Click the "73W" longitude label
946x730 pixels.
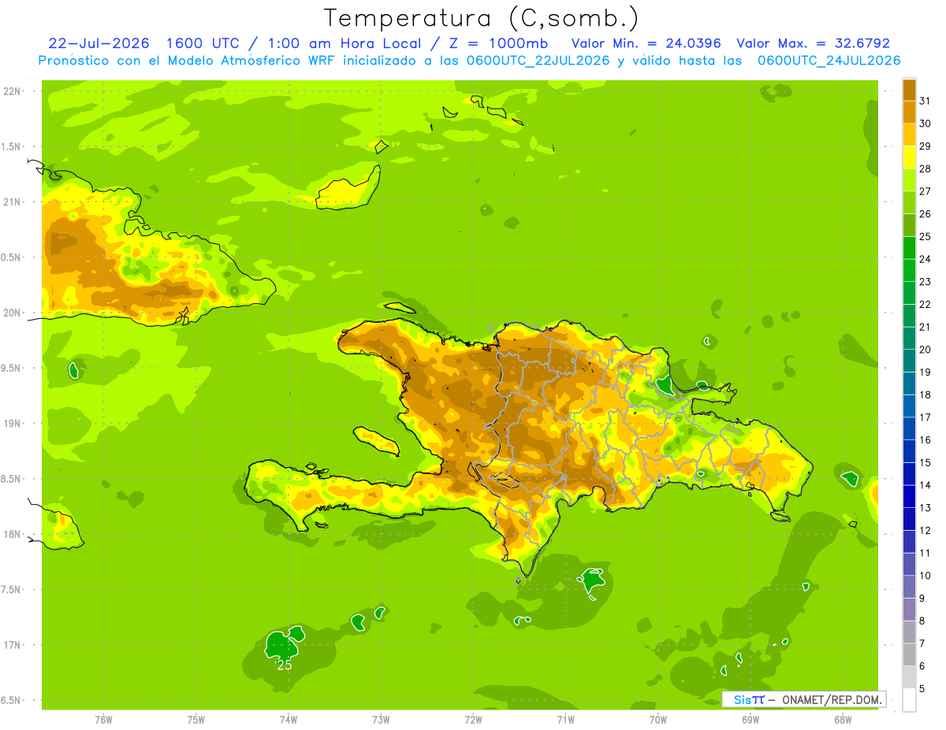pyautogui.click(x=381, y=720)
